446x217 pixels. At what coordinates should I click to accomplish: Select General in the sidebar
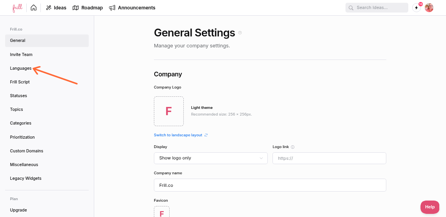[47, 41]
